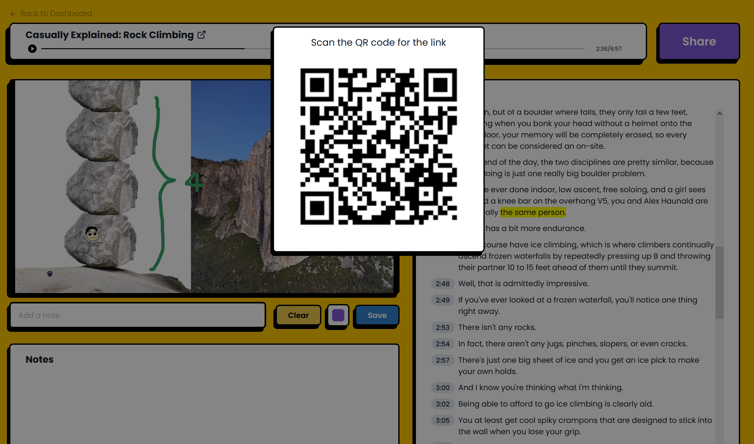The height and width of the screenshot is (444, 754).
Task: Click the Back to Dashboard link
Action: 56,14
